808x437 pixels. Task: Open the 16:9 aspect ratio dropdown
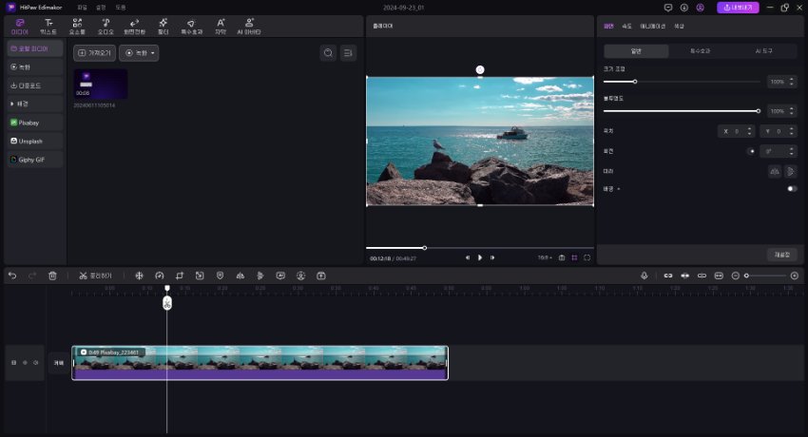point(544,257)
